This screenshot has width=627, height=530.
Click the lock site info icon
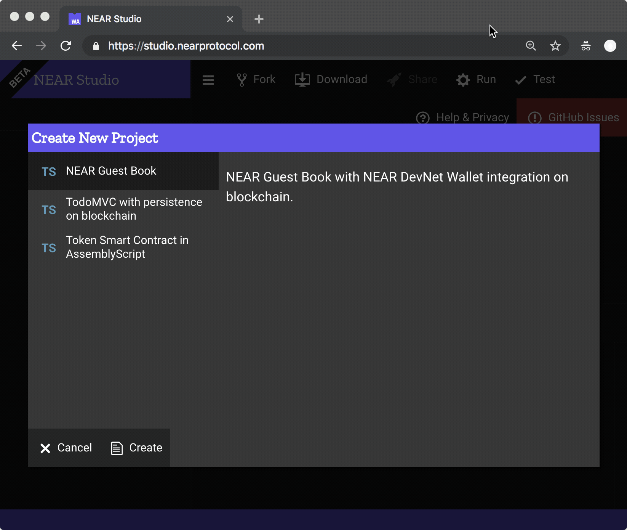96,46
